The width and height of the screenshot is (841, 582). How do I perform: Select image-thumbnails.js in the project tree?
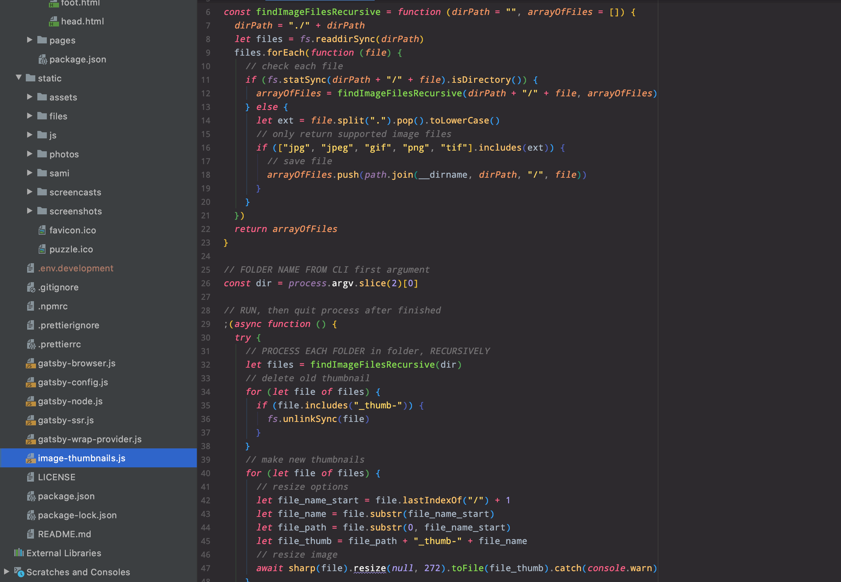81,458
